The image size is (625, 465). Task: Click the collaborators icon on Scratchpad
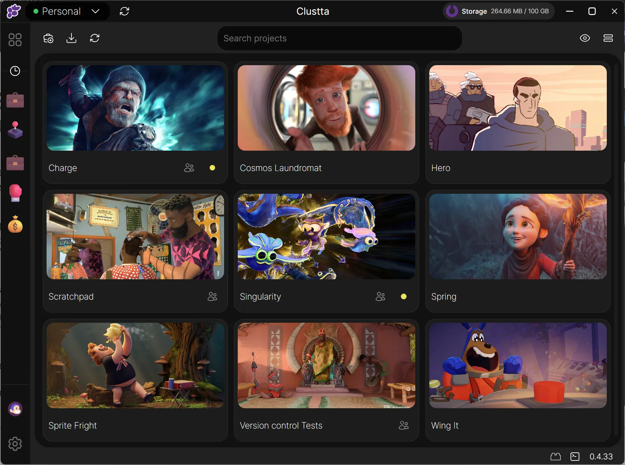click(212, 296)
